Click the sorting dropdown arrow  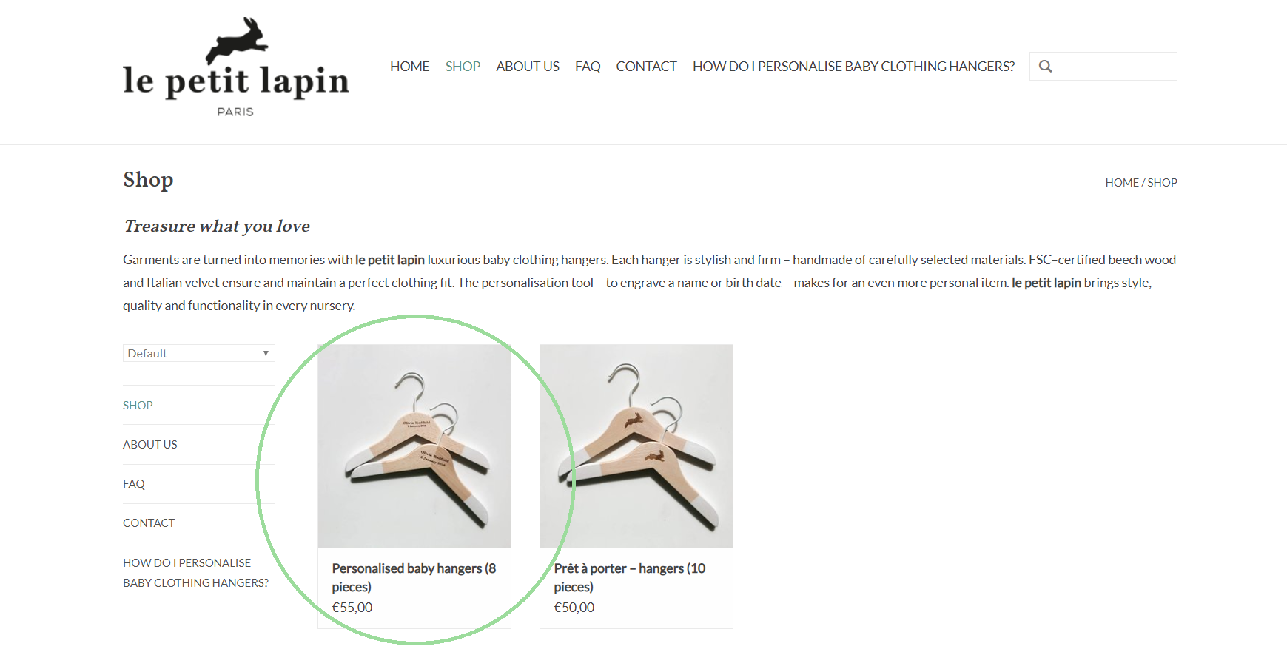coord(266,353)
